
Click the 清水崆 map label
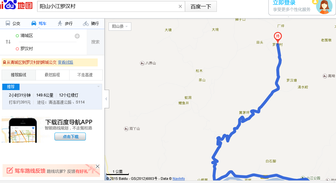[x=303, y=87]
